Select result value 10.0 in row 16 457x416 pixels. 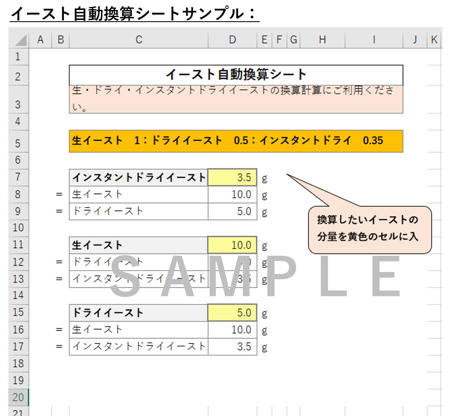point(232,329)
